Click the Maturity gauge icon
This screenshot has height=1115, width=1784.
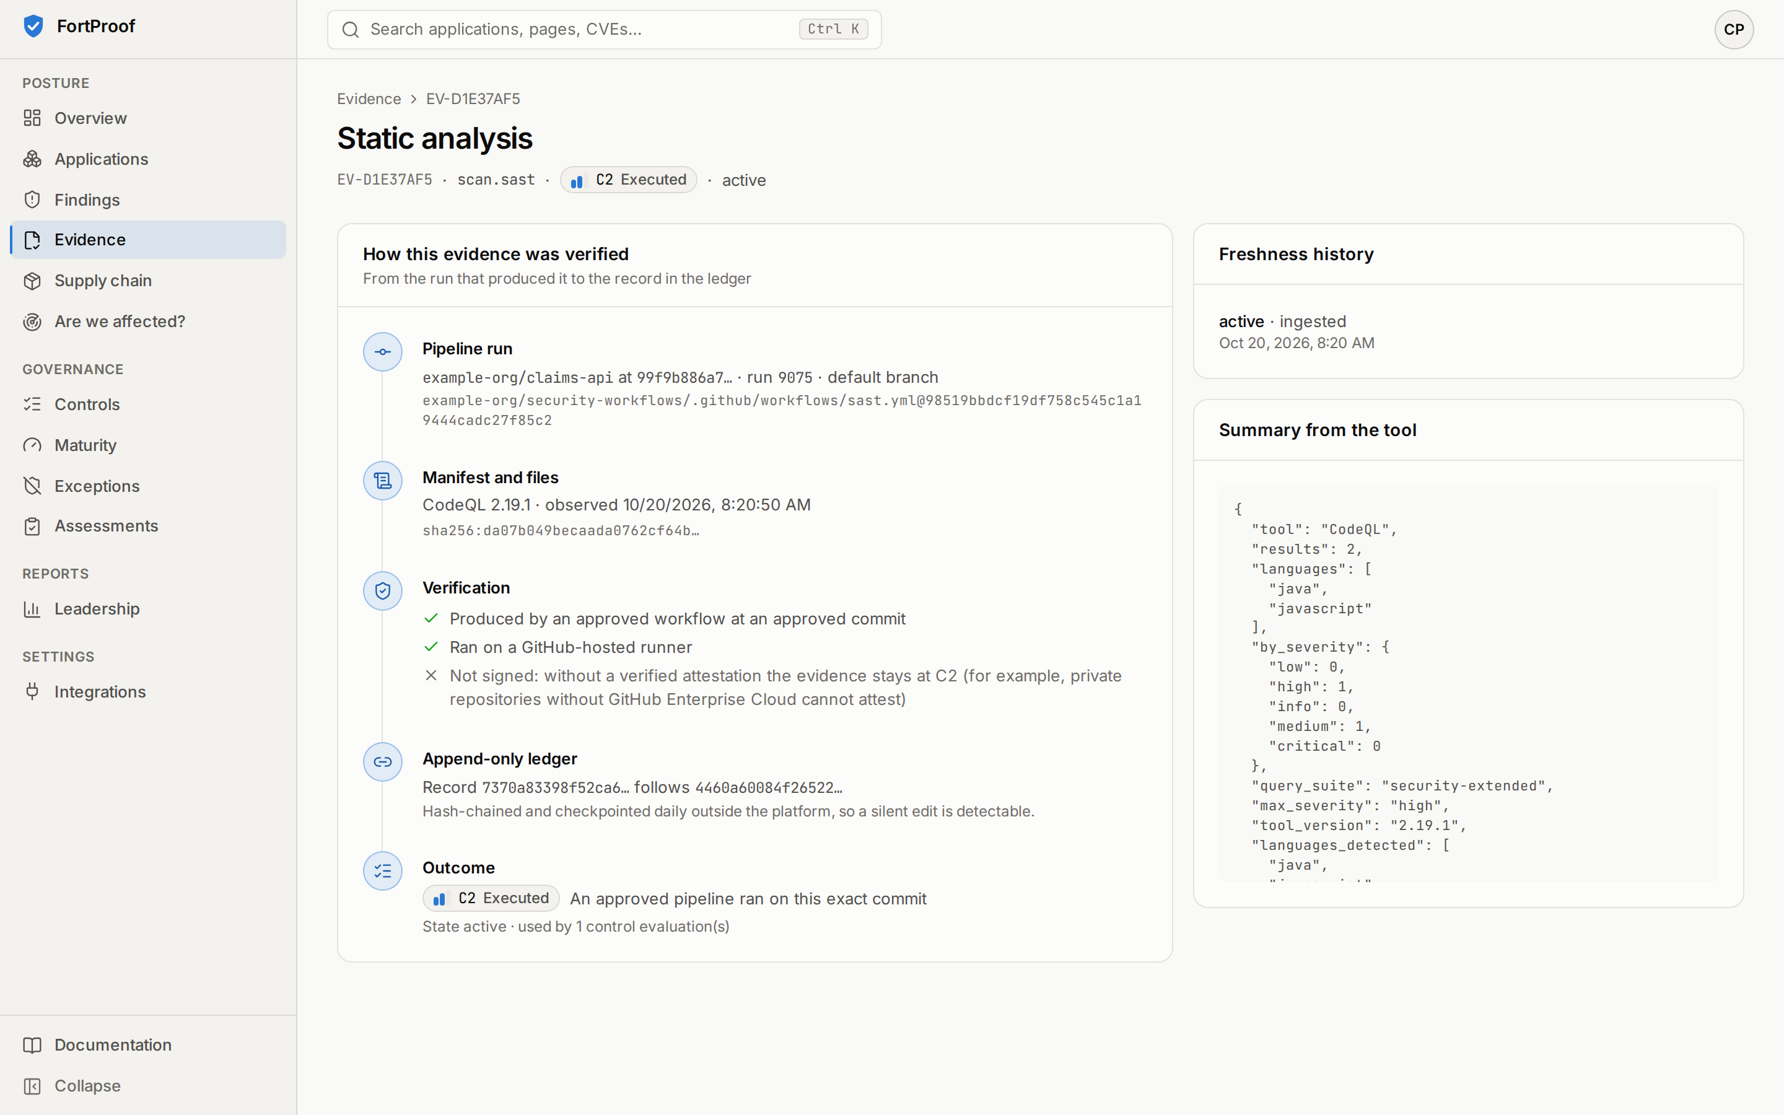pos(32,445)
